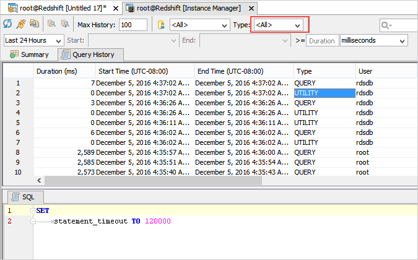Click the Max History input field
The image size is (418, 260).
coord(133,25)
